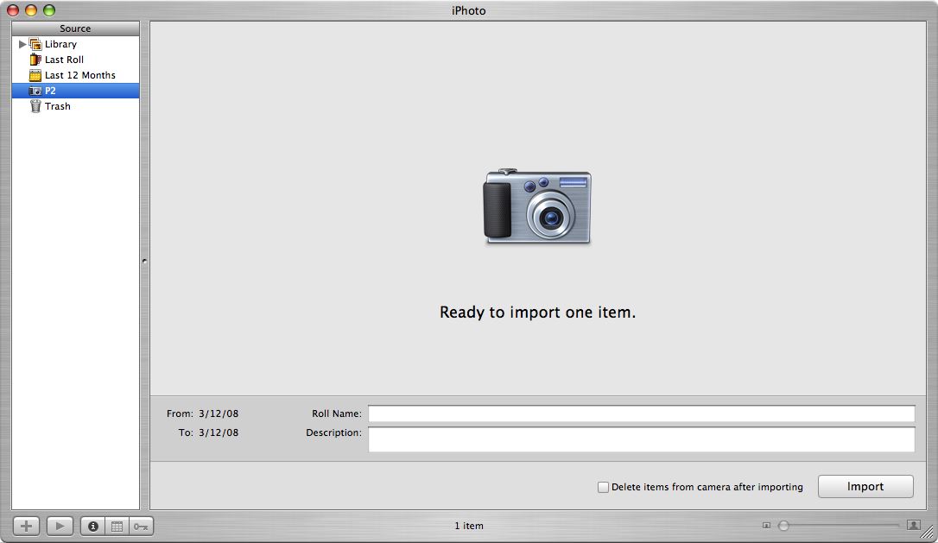Click the thumbnail size slider knob
938x543 pixels.
[x=783, y=526]
